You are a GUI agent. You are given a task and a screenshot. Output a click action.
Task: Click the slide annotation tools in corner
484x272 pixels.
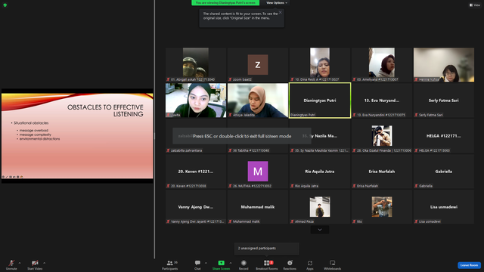click(x=12, y=177)
